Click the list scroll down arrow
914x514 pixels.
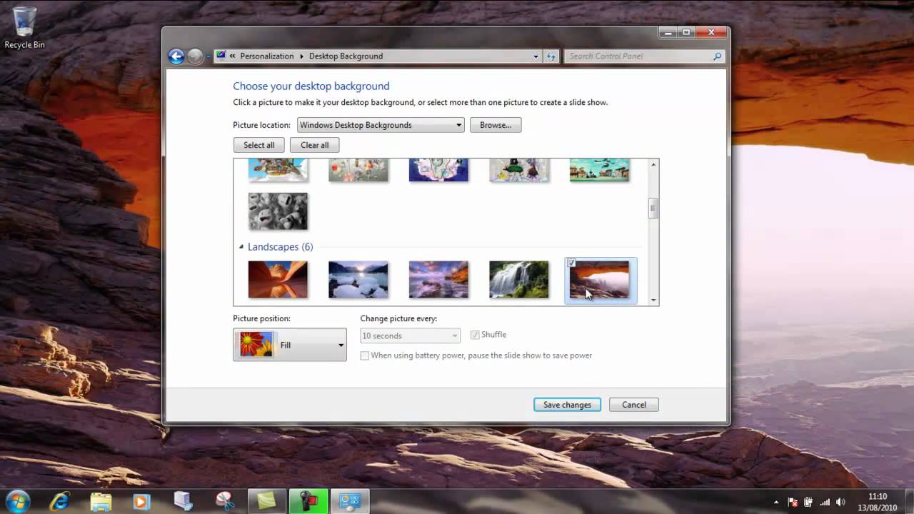tap(653, 301)
